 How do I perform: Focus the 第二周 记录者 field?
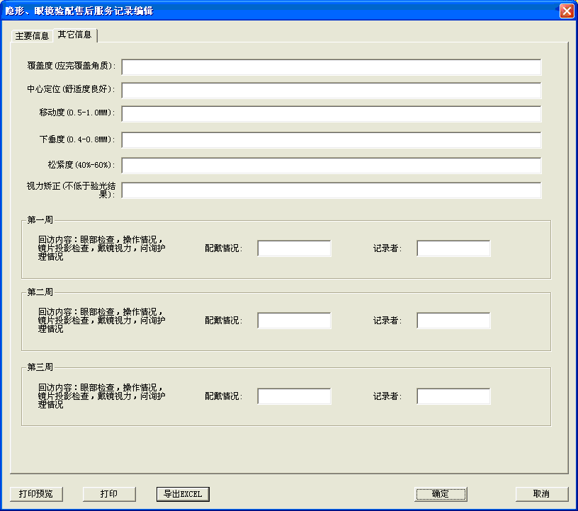(x=453, y=321)
